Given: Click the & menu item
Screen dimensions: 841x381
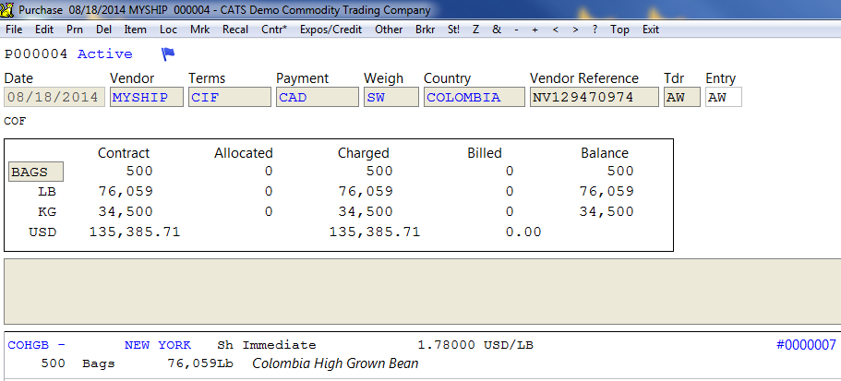Looking at the screenshot, I should (497, 30).
